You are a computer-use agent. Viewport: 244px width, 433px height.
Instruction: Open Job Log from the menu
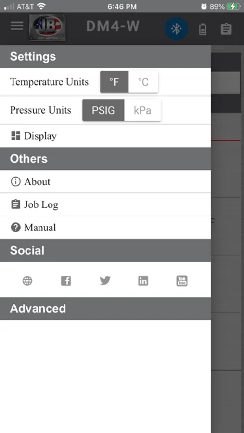click(x=105, y=204)
